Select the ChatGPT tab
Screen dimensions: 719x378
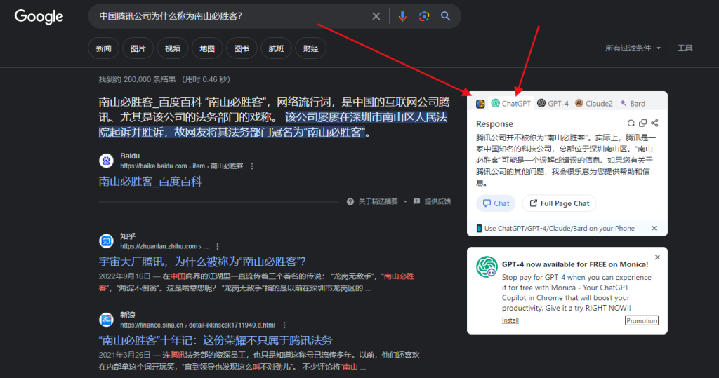click(x=511, y=104)
